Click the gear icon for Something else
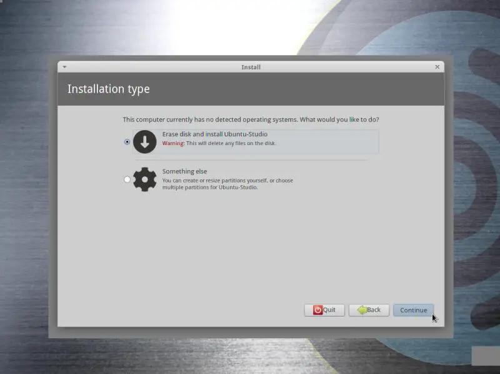 tap(145, 179)
